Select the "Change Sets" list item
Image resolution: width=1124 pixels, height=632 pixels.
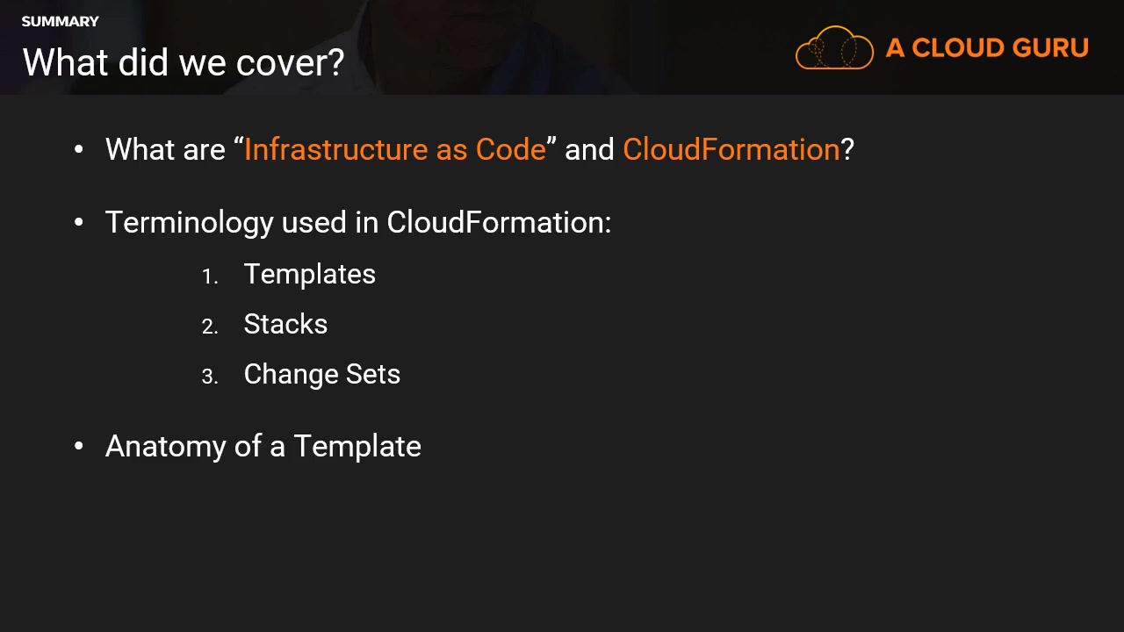coord(321,374)
